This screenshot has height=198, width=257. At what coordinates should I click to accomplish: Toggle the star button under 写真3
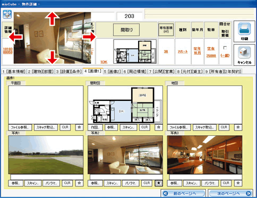pyautogui.click(x=238, y=183)
